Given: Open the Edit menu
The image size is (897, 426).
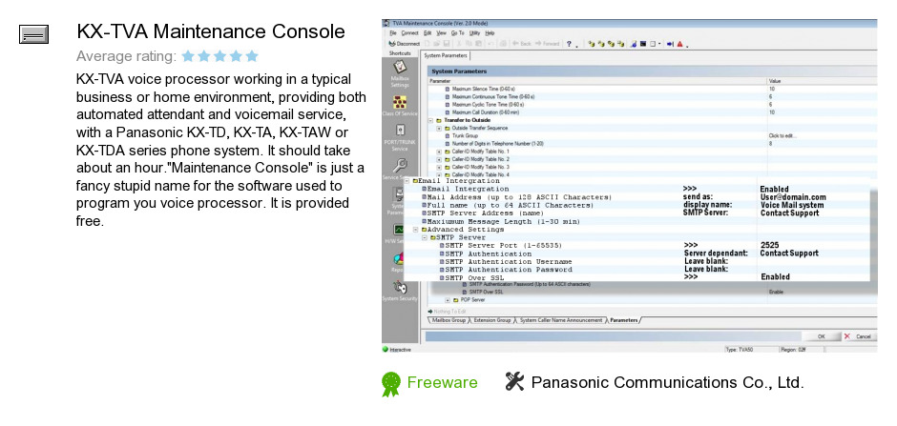Looking at the screenshot, I should click(x=428, y=33).
